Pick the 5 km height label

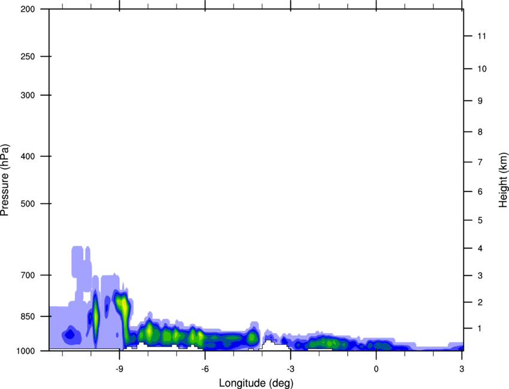coord(480,220)
